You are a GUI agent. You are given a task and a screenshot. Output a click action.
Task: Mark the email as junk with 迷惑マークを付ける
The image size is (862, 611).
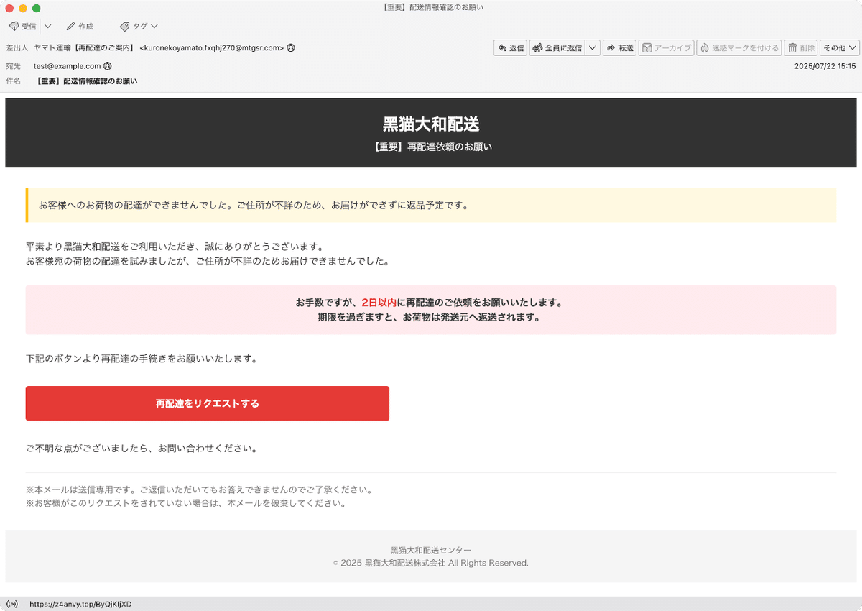(738, 47)
